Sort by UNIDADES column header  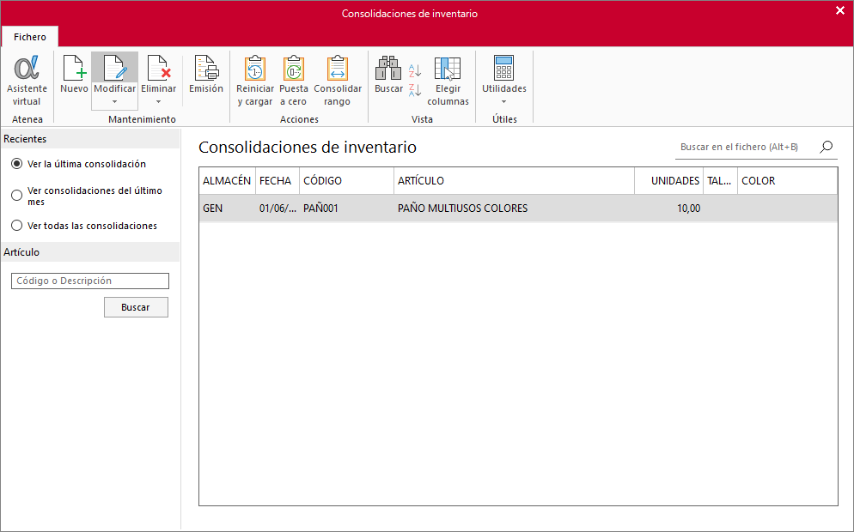pyautogui.click(x=668, y=180)
